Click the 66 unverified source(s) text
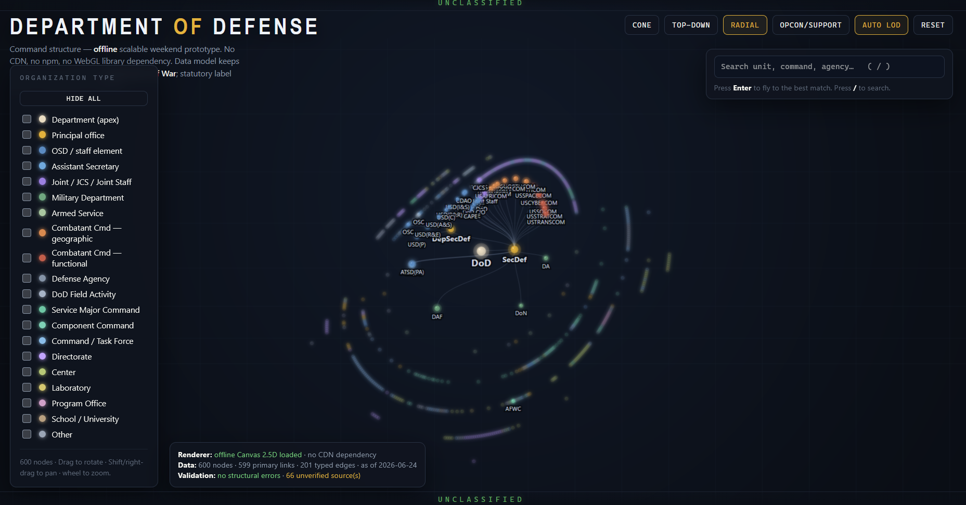 click(323, 475)
